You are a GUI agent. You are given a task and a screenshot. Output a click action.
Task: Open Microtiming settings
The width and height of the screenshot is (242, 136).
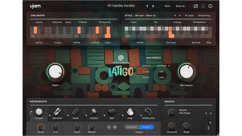204,16
